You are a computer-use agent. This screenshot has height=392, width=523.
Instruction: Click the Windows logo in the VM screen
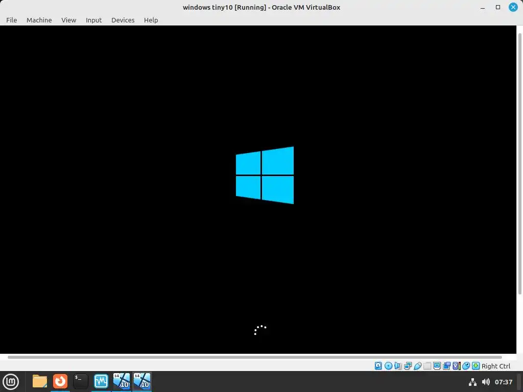265,176
